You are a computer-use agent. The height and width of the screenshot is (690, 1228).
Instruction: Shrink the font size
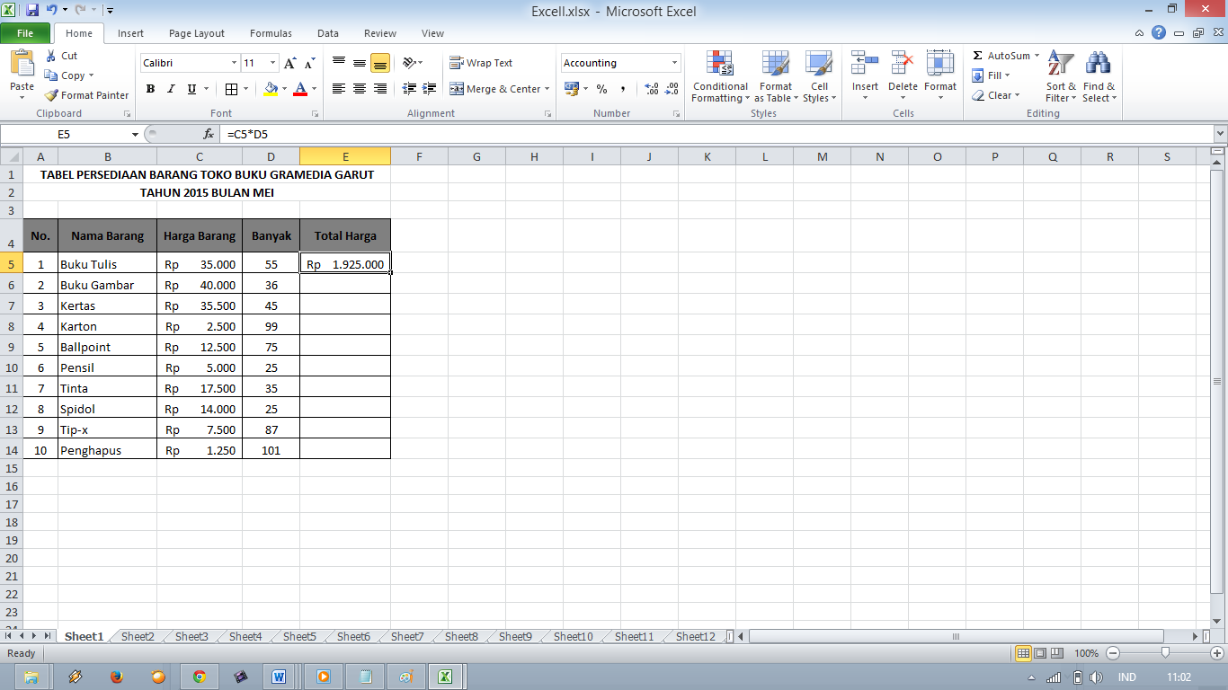[309, 63]
